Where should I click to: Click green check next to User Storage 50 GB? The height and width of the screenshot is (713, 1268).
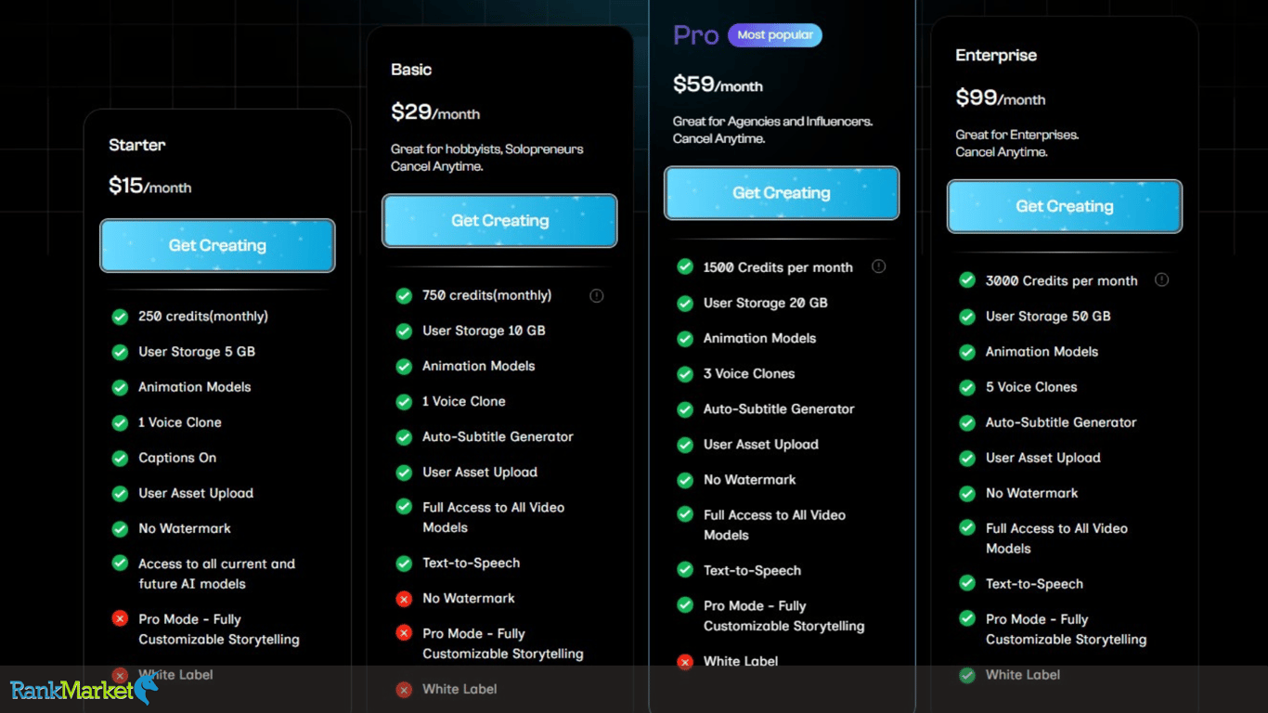point(967,317)
